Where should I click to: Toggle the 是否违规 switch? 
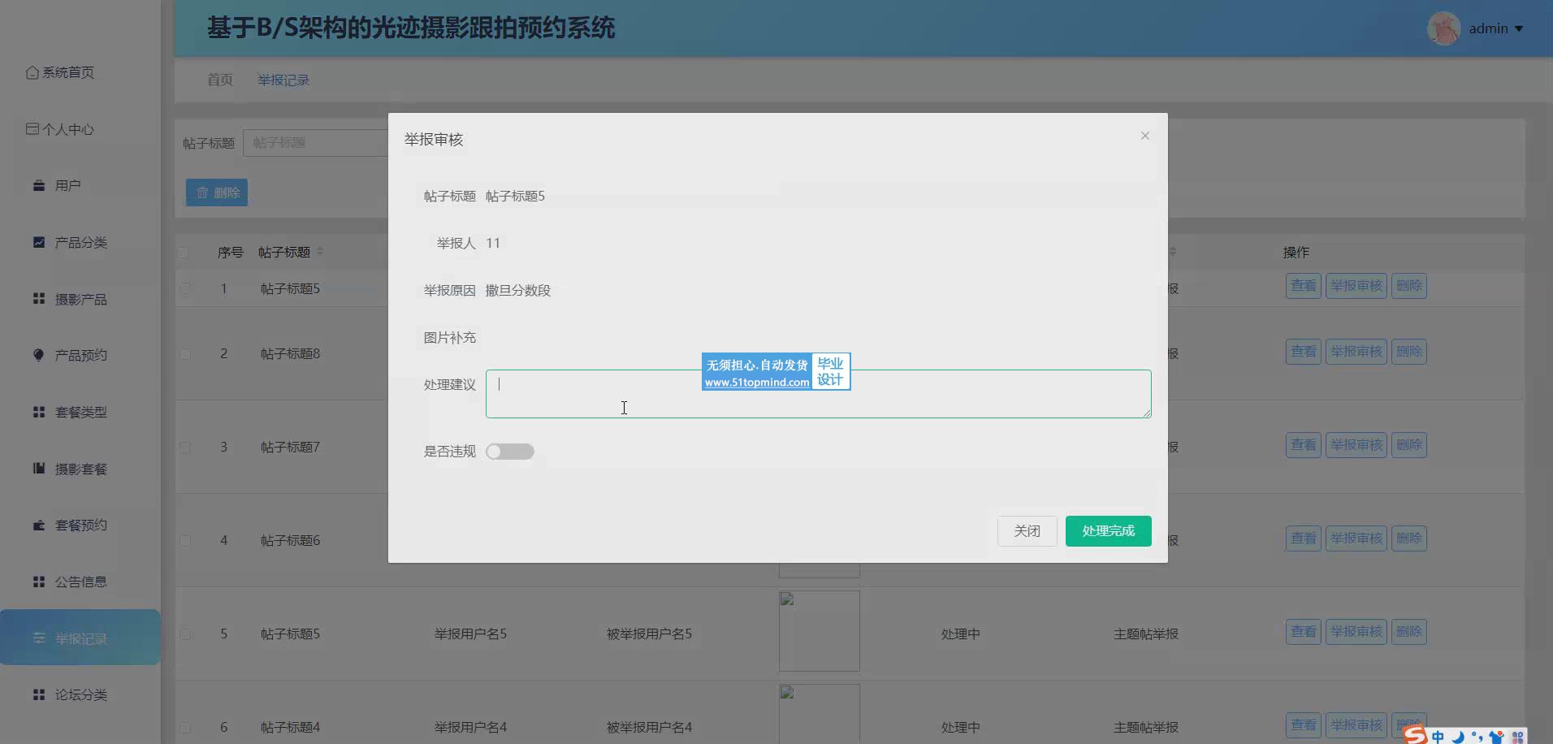509,452
